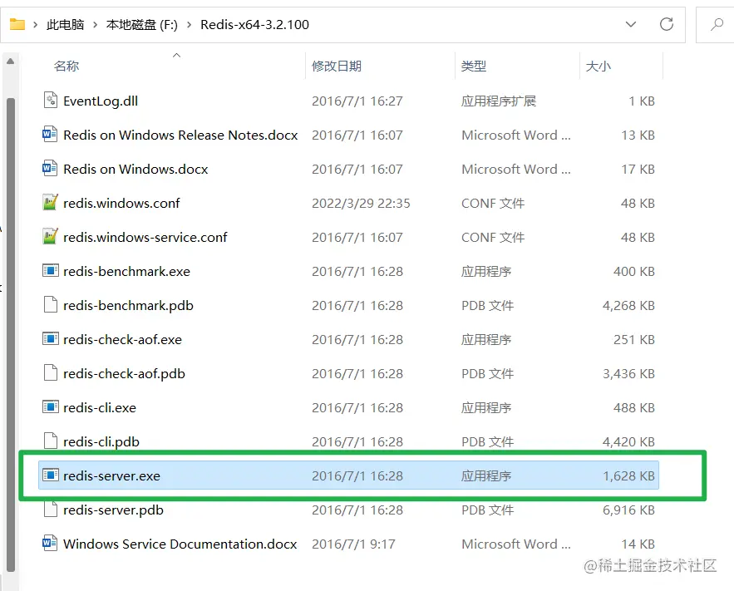734x591 pixels.
Task: Click the 488 KB size cell
Action: [x=633, y=407]
